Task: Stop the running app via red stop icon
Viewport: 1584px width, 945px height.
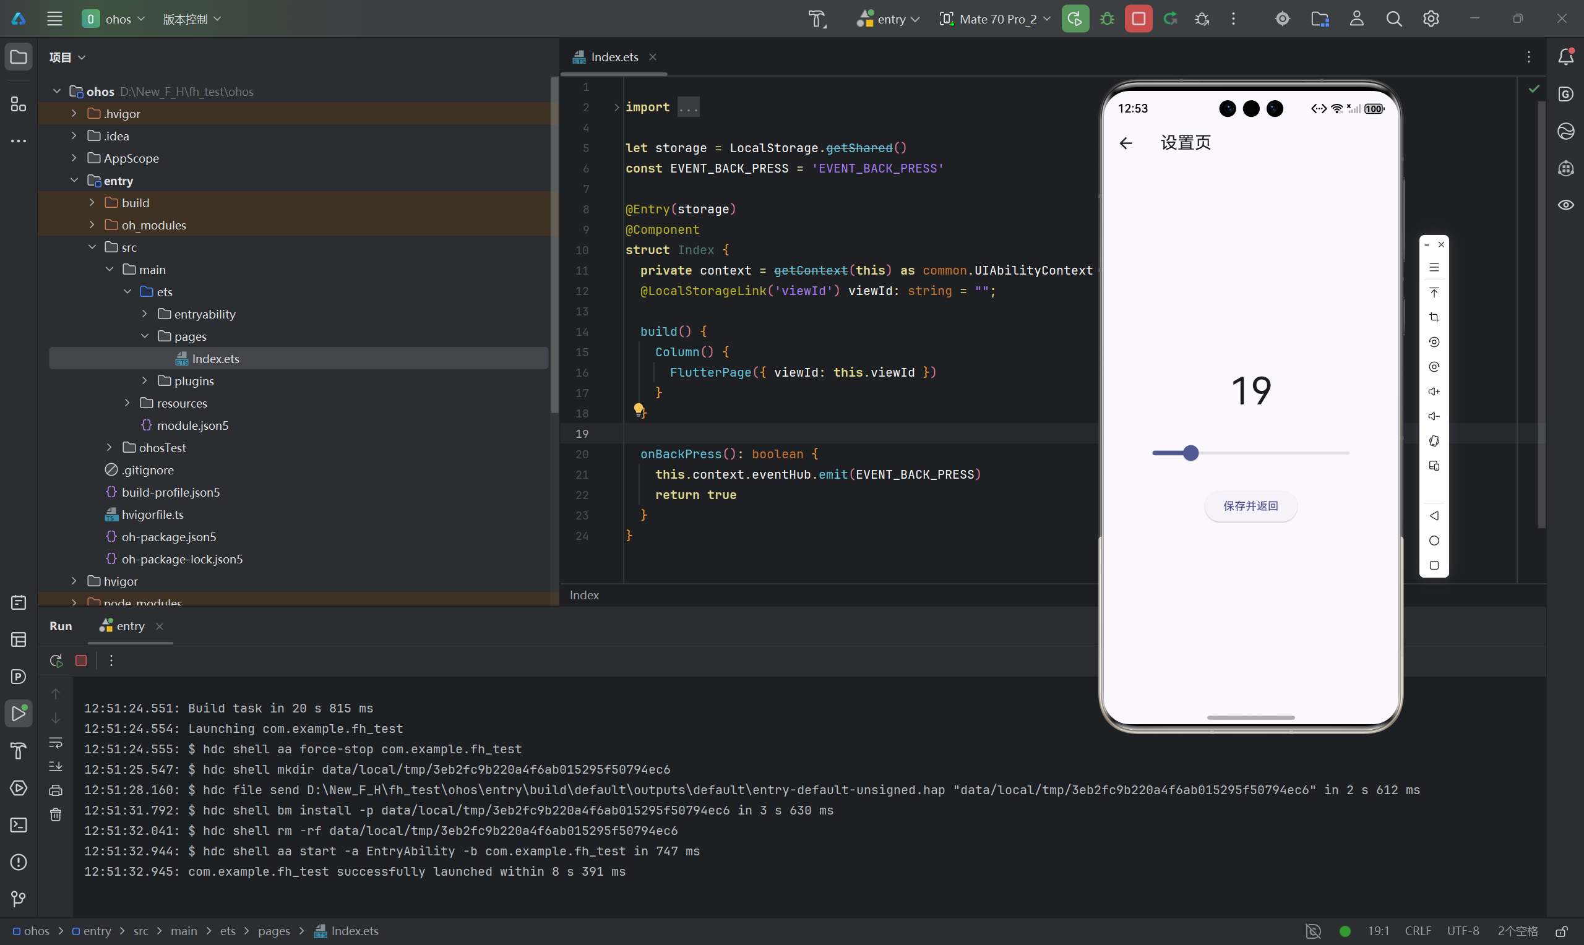Action: click(1137, 19)
